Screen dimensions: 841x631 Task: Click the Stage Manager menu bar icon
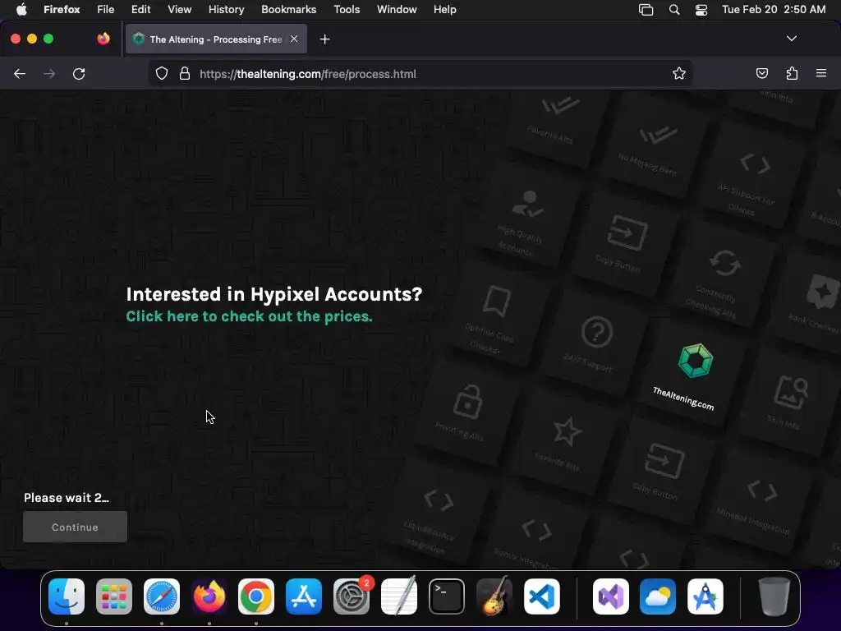pos(646,10)
